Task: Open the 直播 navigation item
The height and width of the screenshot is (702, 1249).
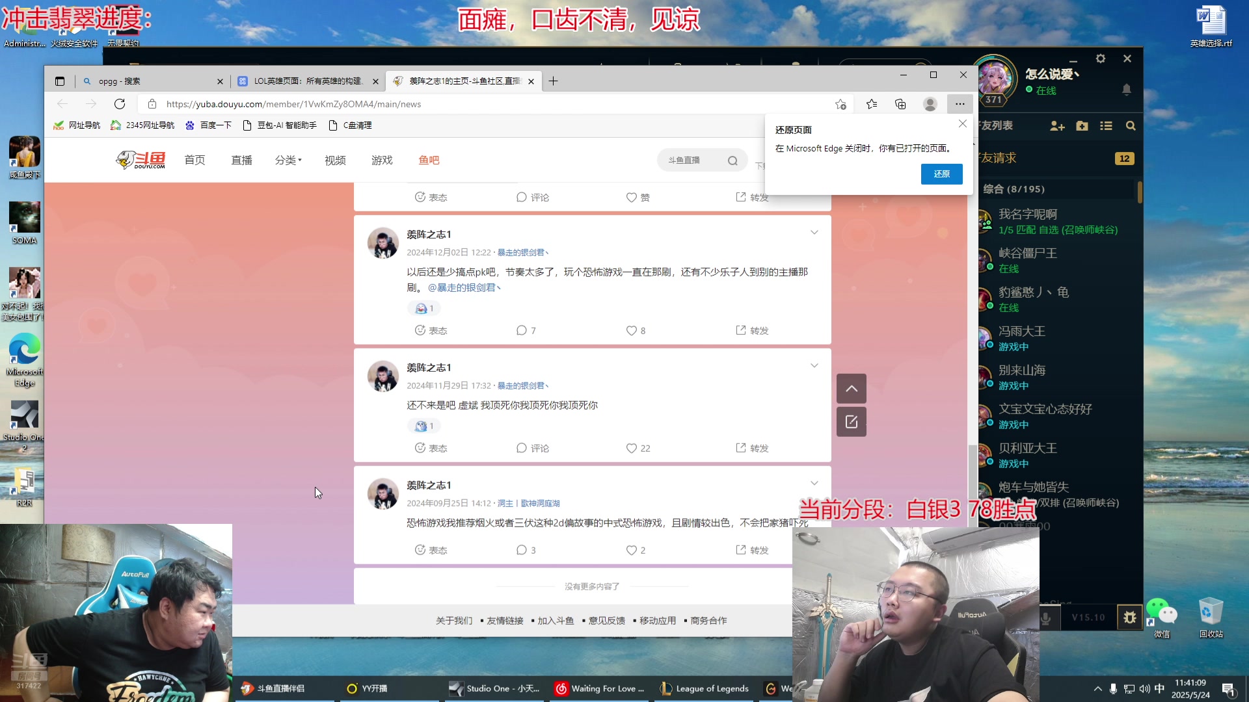Action: tap(241, 160)
